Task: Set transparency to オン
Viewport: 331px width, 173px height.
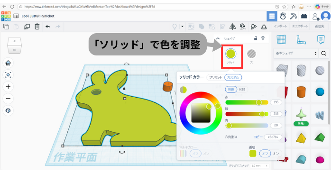Action: (276, 154)
